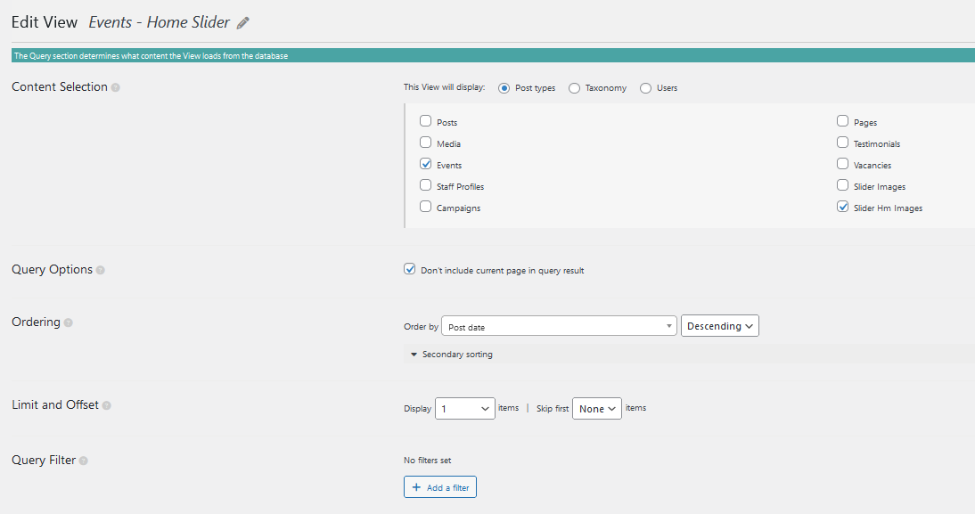Select the Taxonomy radio button
The image size is (975, 514).
click(x=575, y=88)
